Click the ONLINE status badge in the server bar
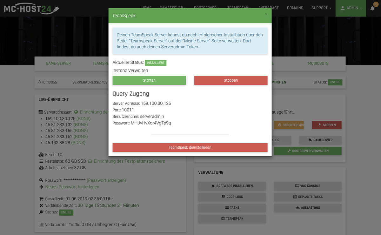The height and width of the screenshot is (235, 381). tap(335, 82)
